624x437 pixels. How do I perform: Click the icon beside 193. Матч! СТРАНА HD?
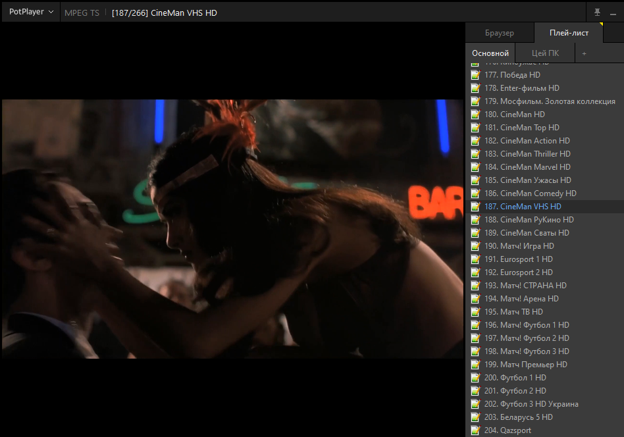[475, 286]
